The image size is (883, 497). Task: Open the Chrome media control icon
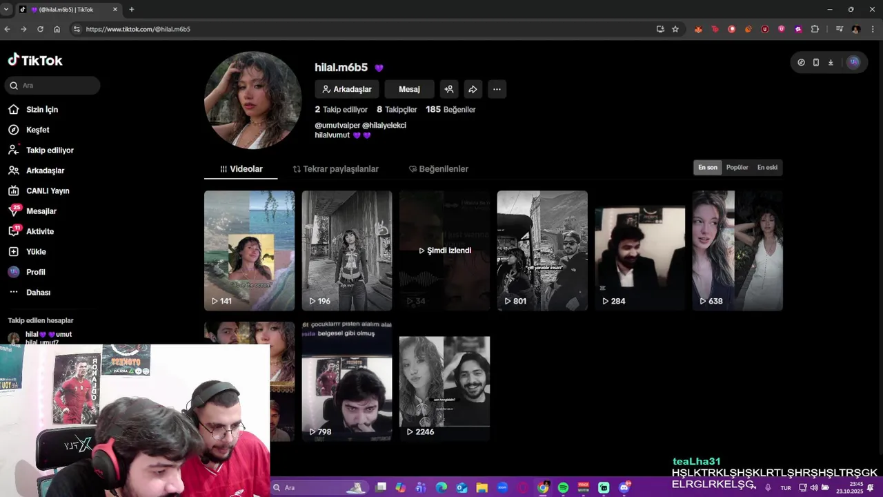pos(840,29)
